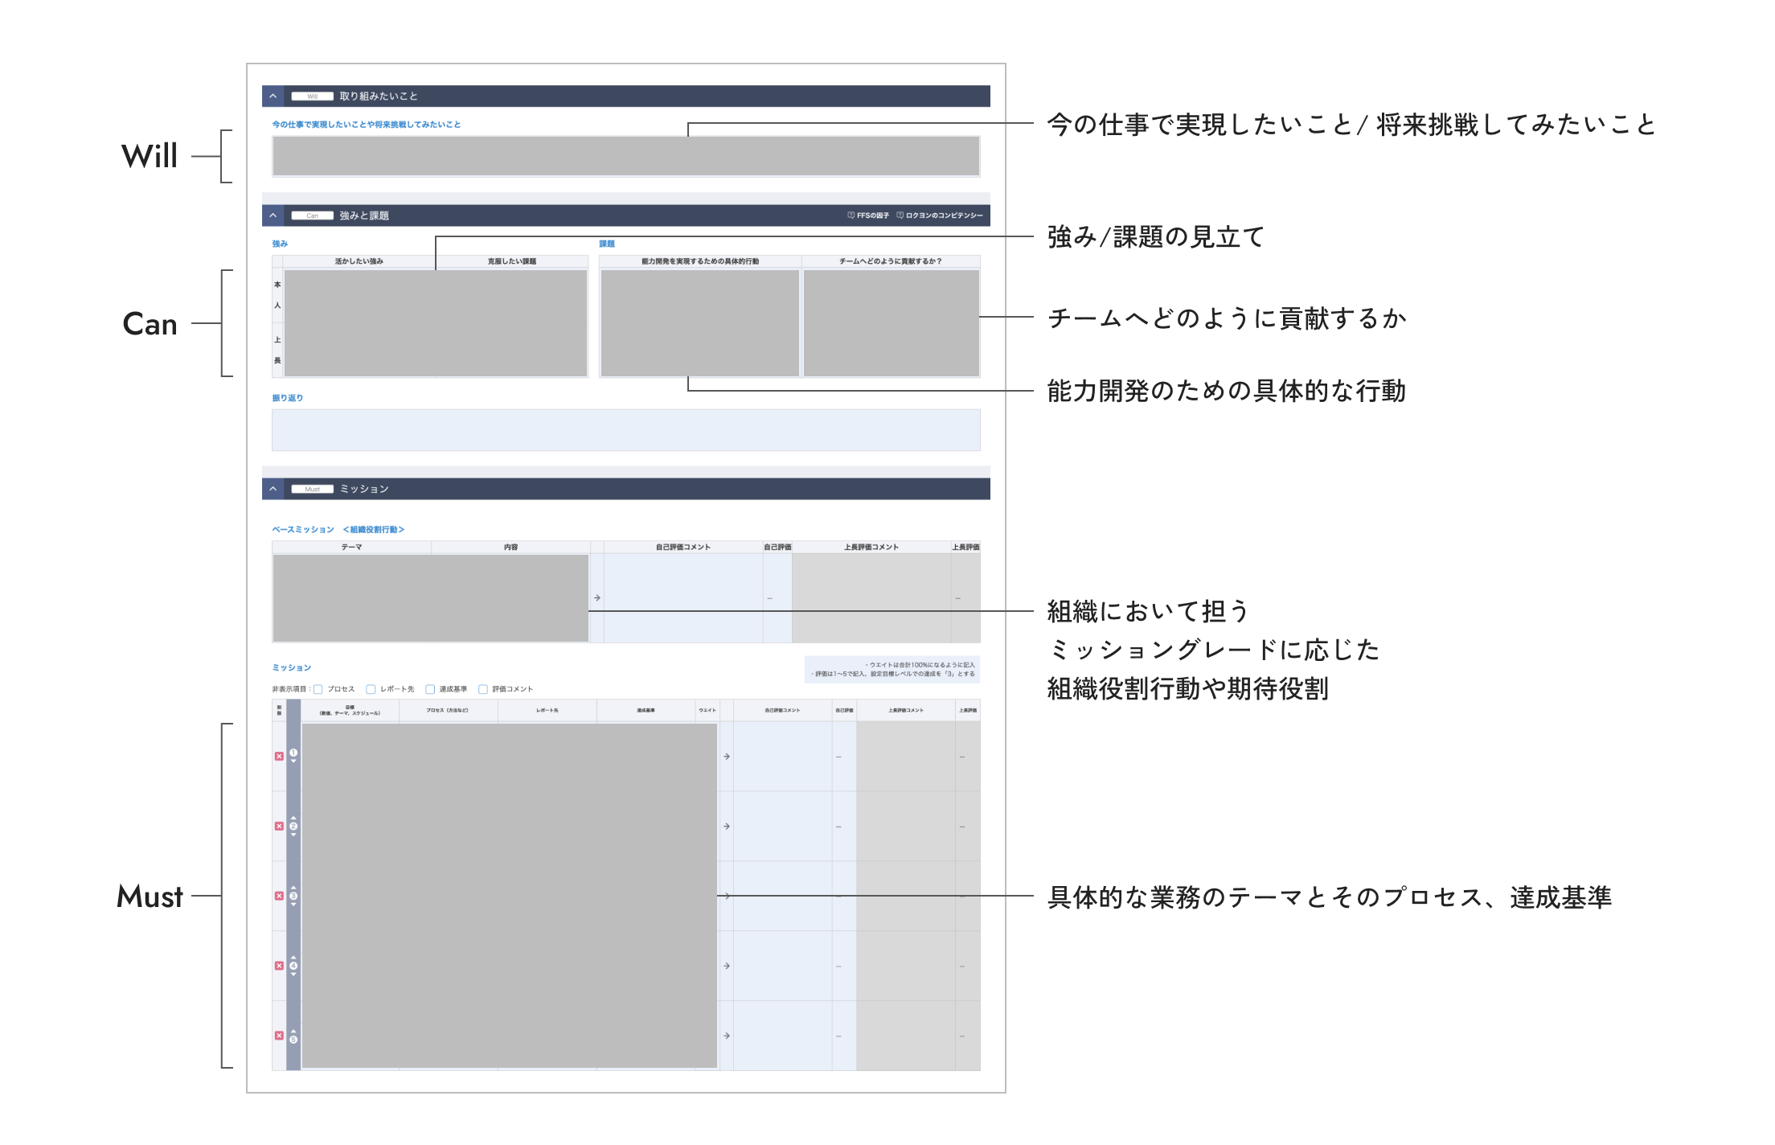Click the arrow icon in the ベースミッション row
1775x1145 pixels.
point(597,598)
